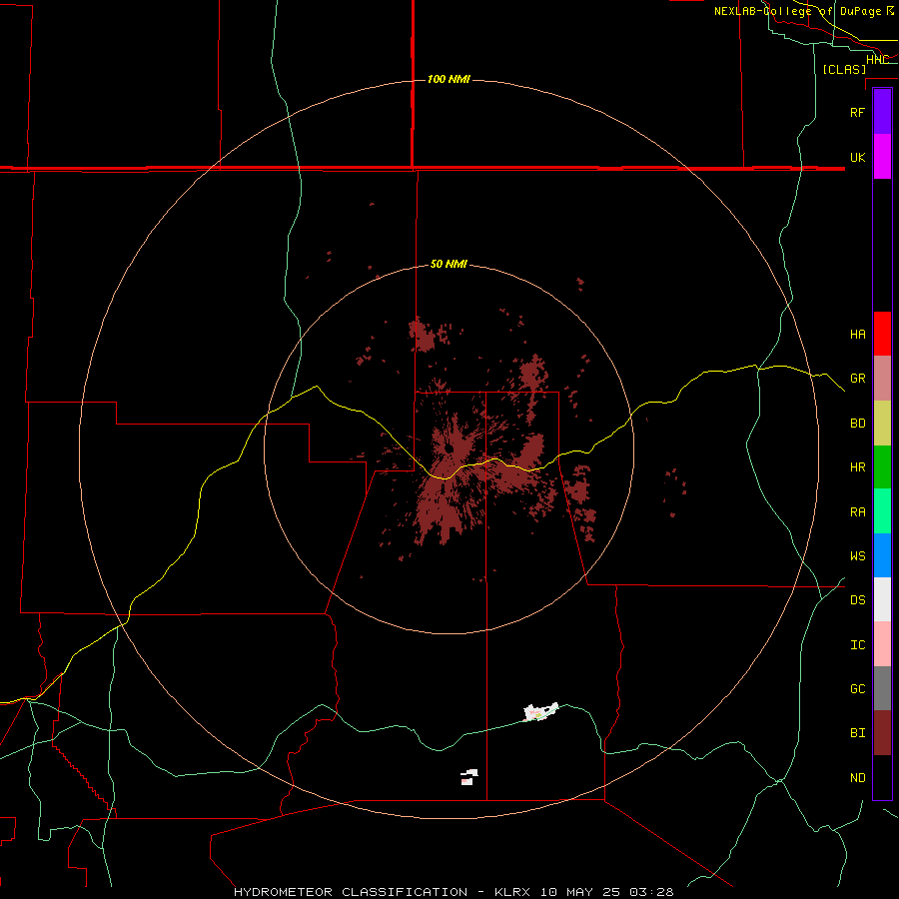
Task: Click the "GR" legend label
Action: (x=857, y=379)
